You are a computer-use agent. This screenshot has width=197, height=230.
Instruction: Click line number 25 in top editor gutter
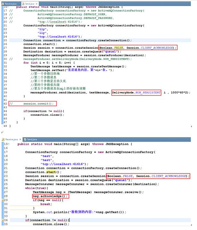coord(5,40)
